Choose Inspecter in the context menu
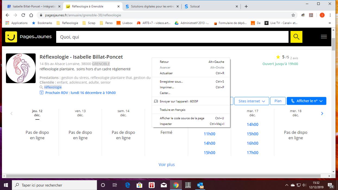The image size is (338, 190). tap(191, 124)
